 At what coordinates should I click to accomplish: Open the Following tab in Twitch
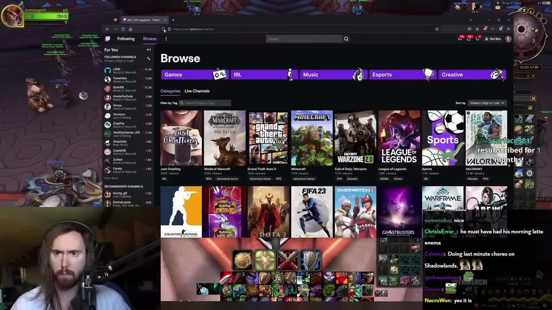coord(126,39)
